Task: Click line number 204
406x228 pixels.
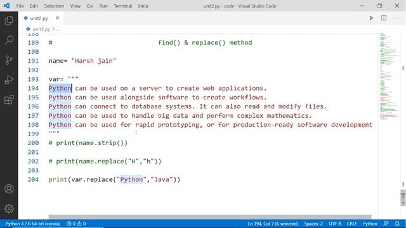Action: (33, 180)
